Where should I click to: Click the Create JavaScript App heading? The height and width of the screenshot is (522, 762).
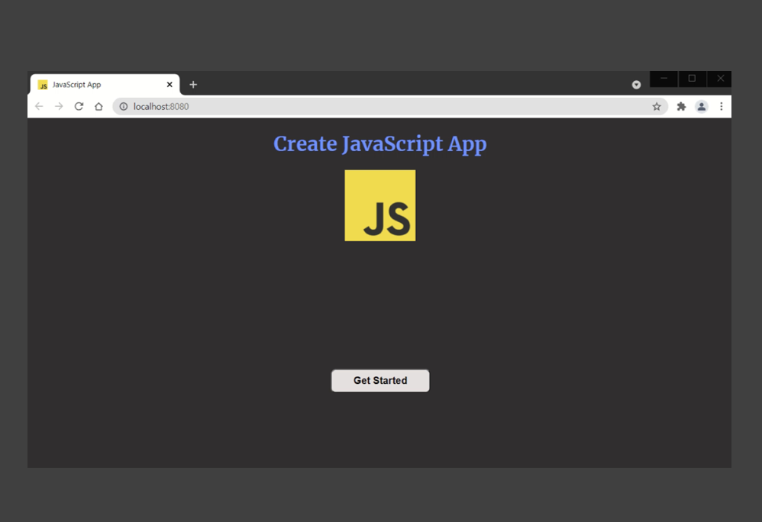379,143
